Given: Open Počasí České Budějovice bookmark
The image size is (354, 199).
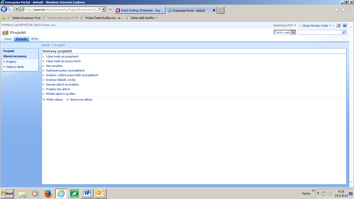Looking at the screenshot, I should [x=102, y=18].
